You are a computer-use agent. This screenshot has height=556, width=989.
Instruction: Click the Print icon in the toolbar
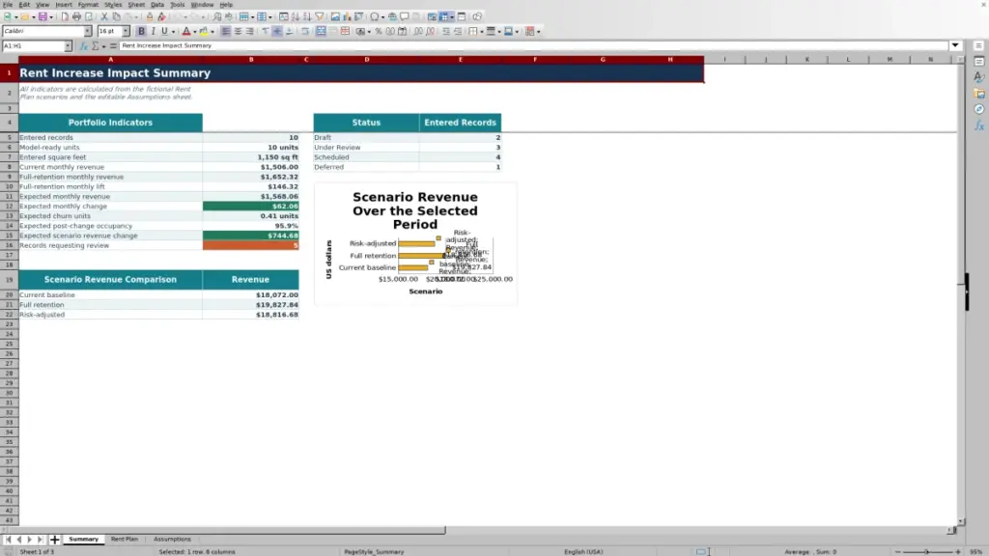tap(76, 17)
